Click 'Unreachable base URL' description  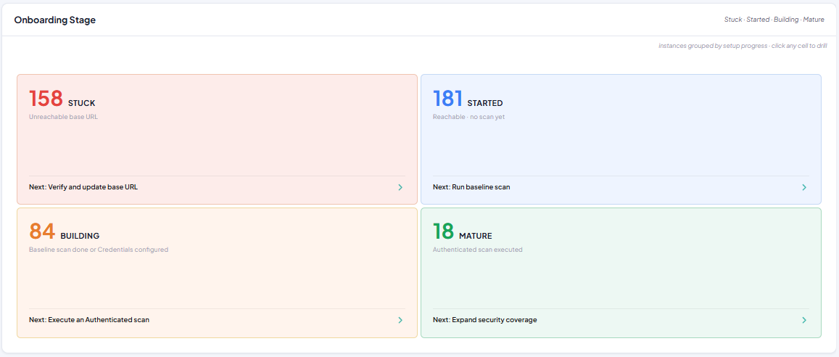point(64,117)
